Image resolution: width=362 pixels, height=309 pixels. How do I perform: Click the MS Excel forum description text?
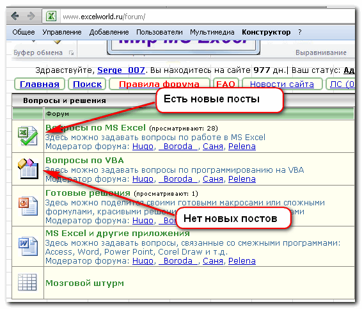155,138
